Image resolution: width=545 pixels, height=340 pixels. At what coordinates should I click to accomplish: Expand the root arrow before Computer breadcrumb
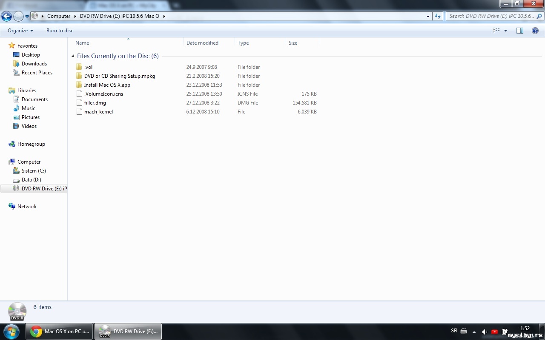pos(42,16)
